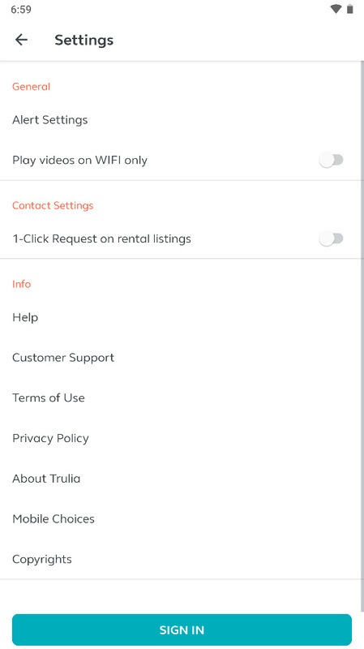Tap the SIGN IN button
The width and height of the screenshot is (364, 649).
point(182,630)
